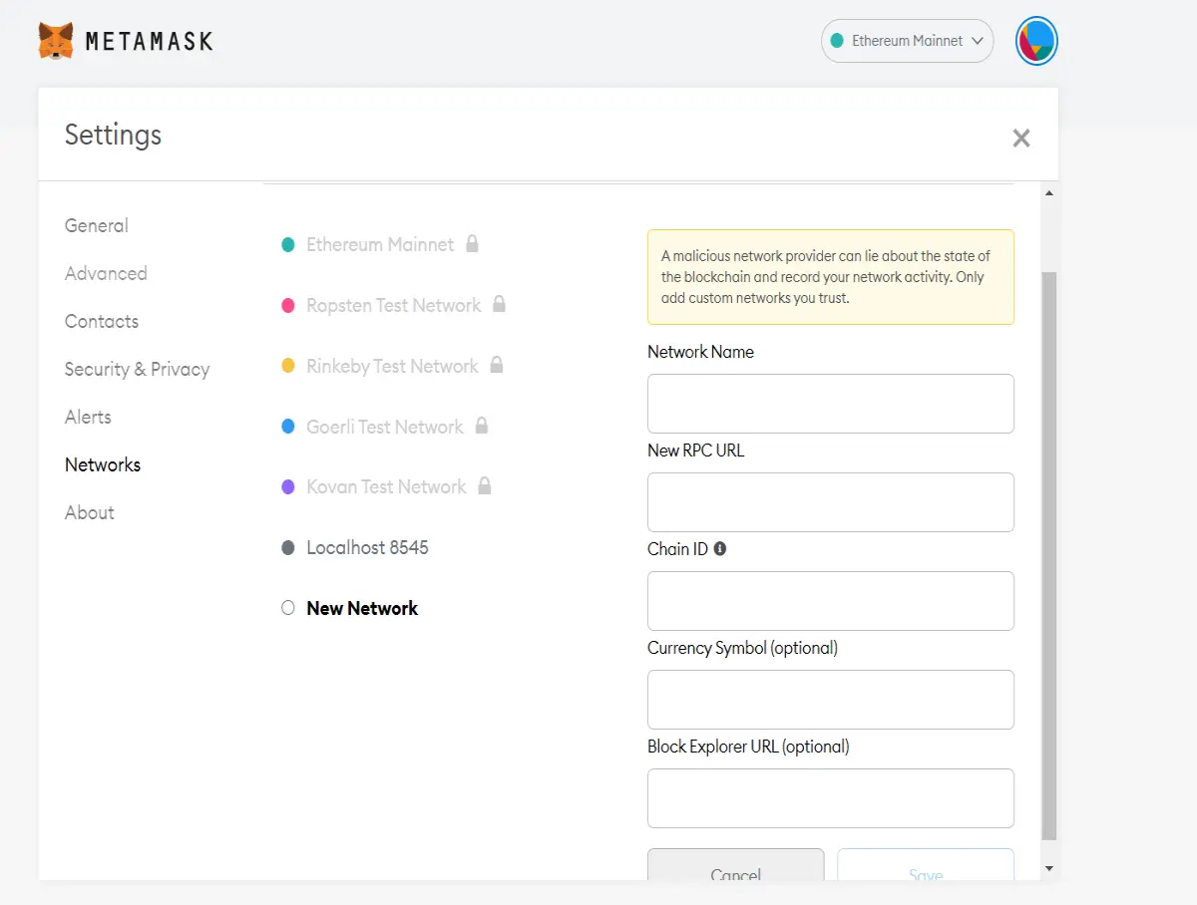This screenshot has height=905, width=1197.
Task: Open the account avatar menu
Action: click(1036, 41)
